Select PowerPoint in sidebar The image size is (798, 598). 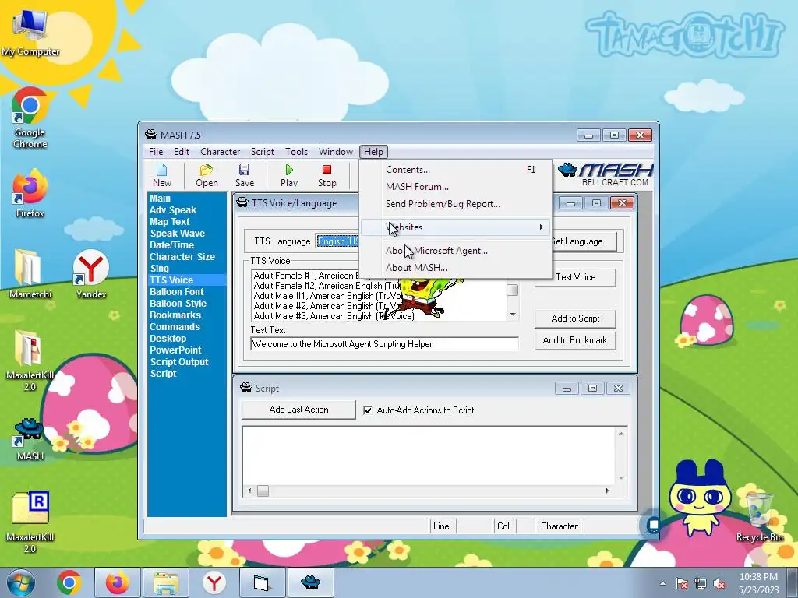175,350
